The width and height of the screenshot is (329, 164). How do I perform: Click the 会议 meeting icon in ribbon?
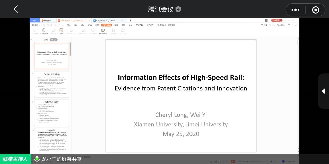click(61, 30)
